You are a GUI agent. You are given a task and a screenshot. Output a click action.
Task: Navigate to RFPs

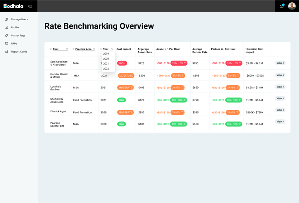tap(14, 44)
